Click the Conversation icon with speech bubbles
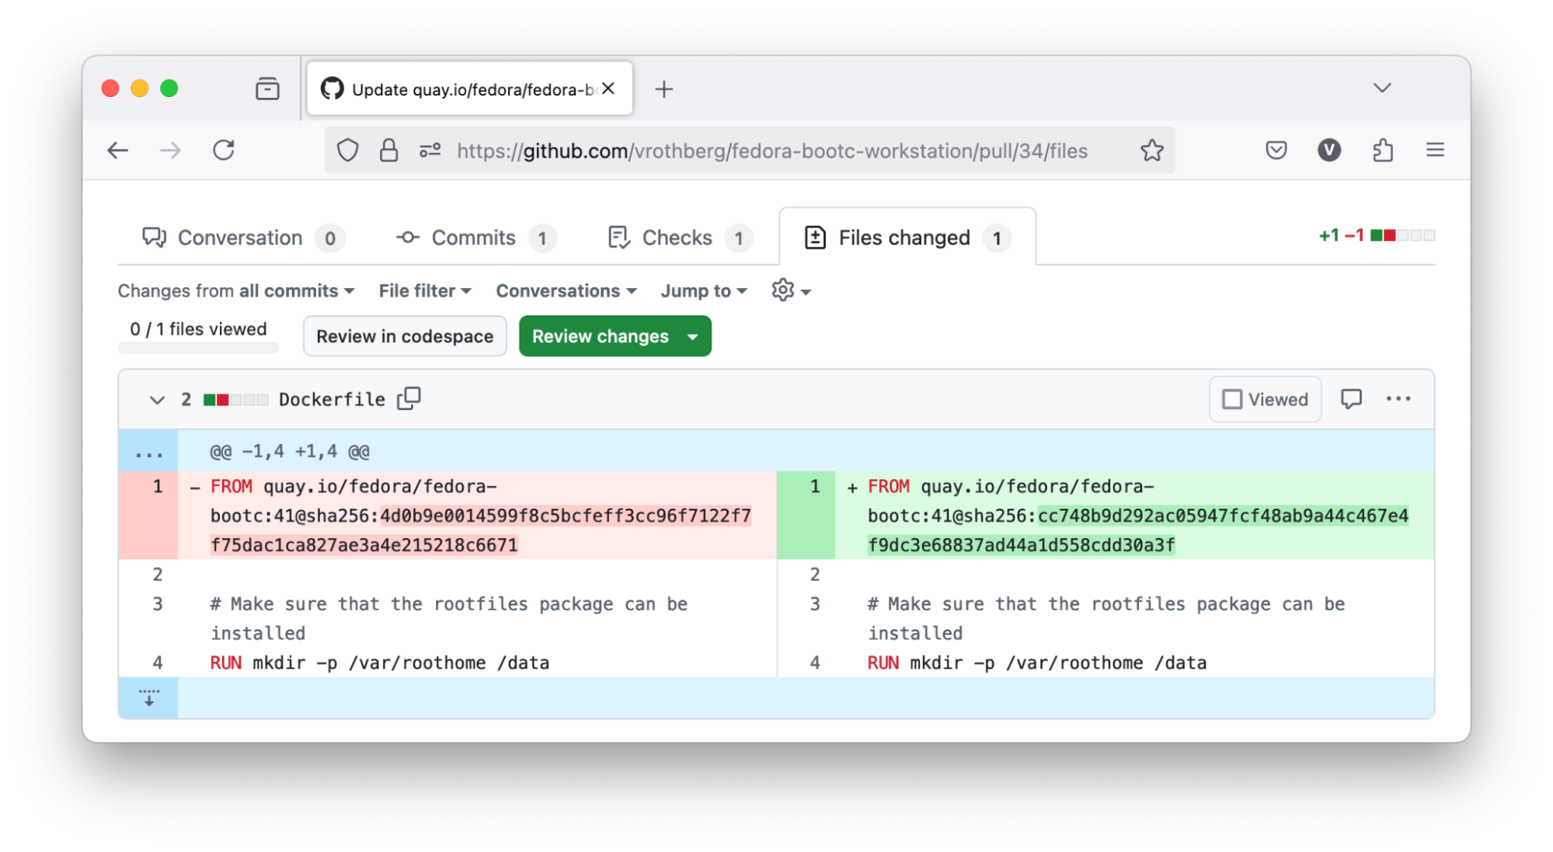 (x=154, y=238)
